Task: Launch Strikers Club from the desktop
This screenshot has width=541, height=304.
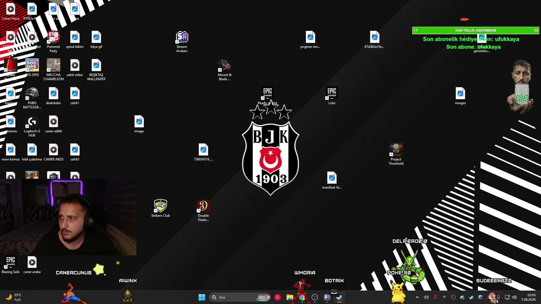Action: tap(161, 209)
